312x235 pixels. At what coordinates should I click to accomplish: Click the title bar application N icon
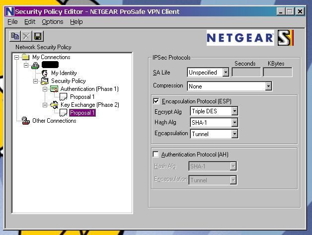pyautogui.click(x=9, y=11)
